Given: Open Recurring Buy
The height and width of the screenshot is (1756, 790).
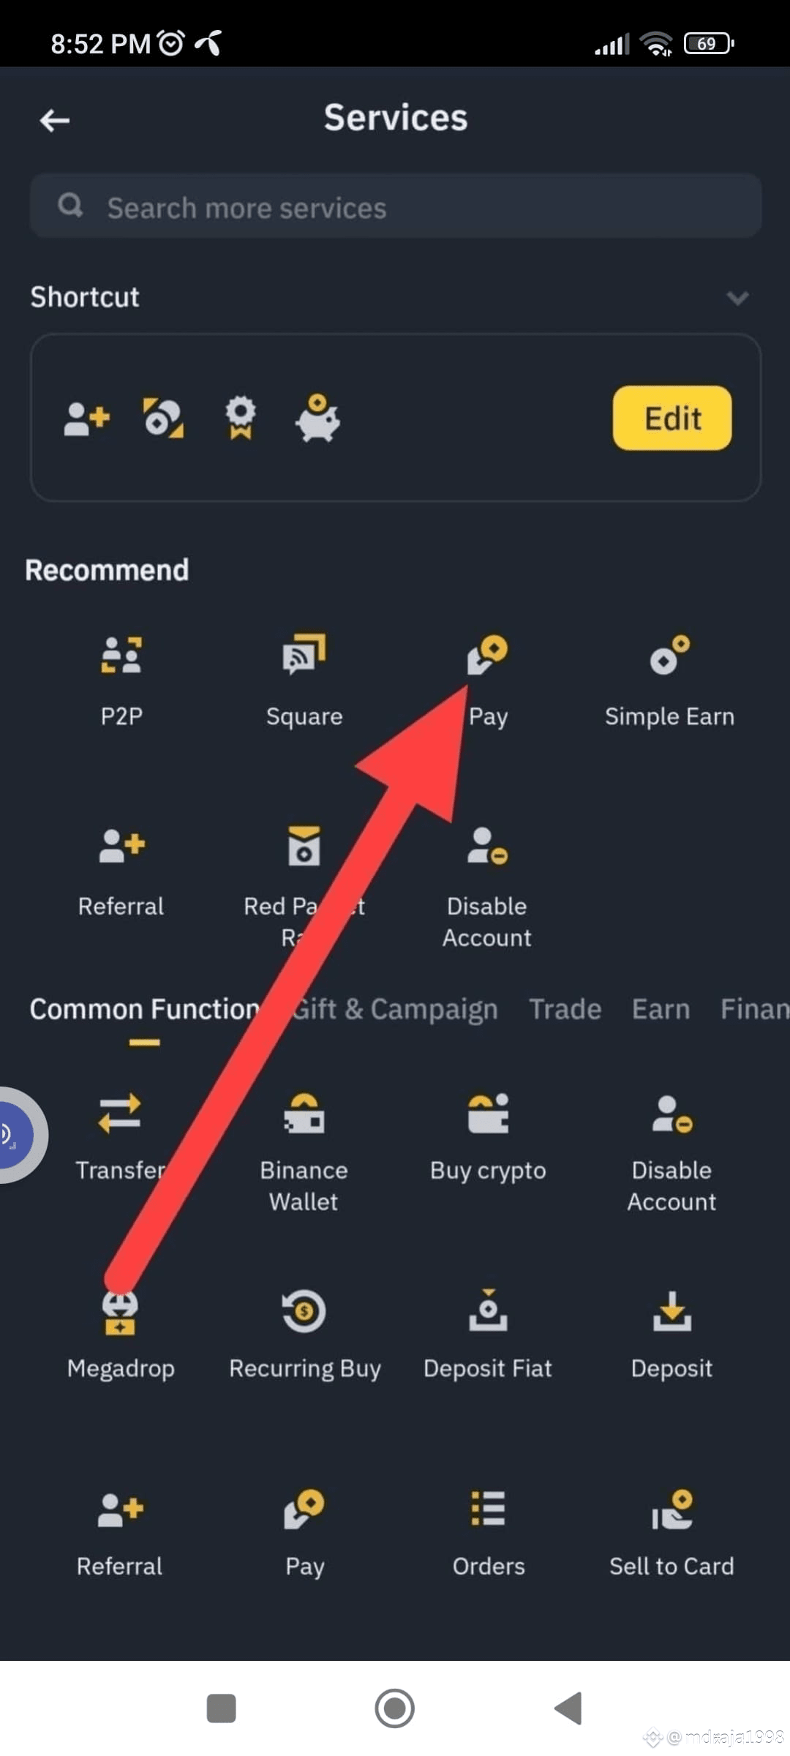Looking at the screenshot, I should (x=304, y=1311).
